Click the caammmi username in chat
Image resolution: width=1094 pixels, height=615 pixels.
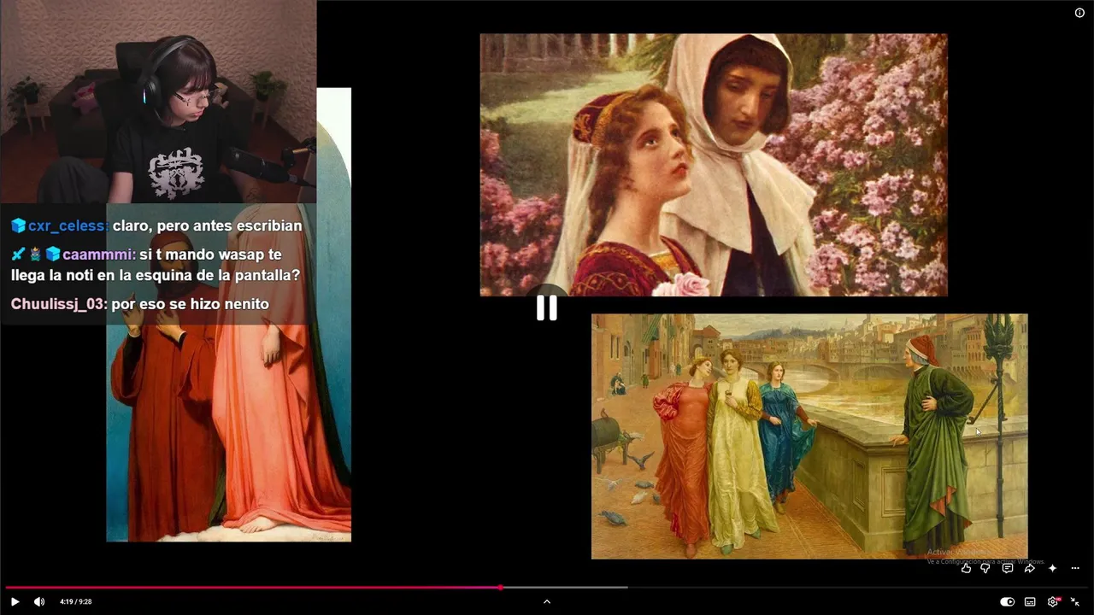(98, 254)
